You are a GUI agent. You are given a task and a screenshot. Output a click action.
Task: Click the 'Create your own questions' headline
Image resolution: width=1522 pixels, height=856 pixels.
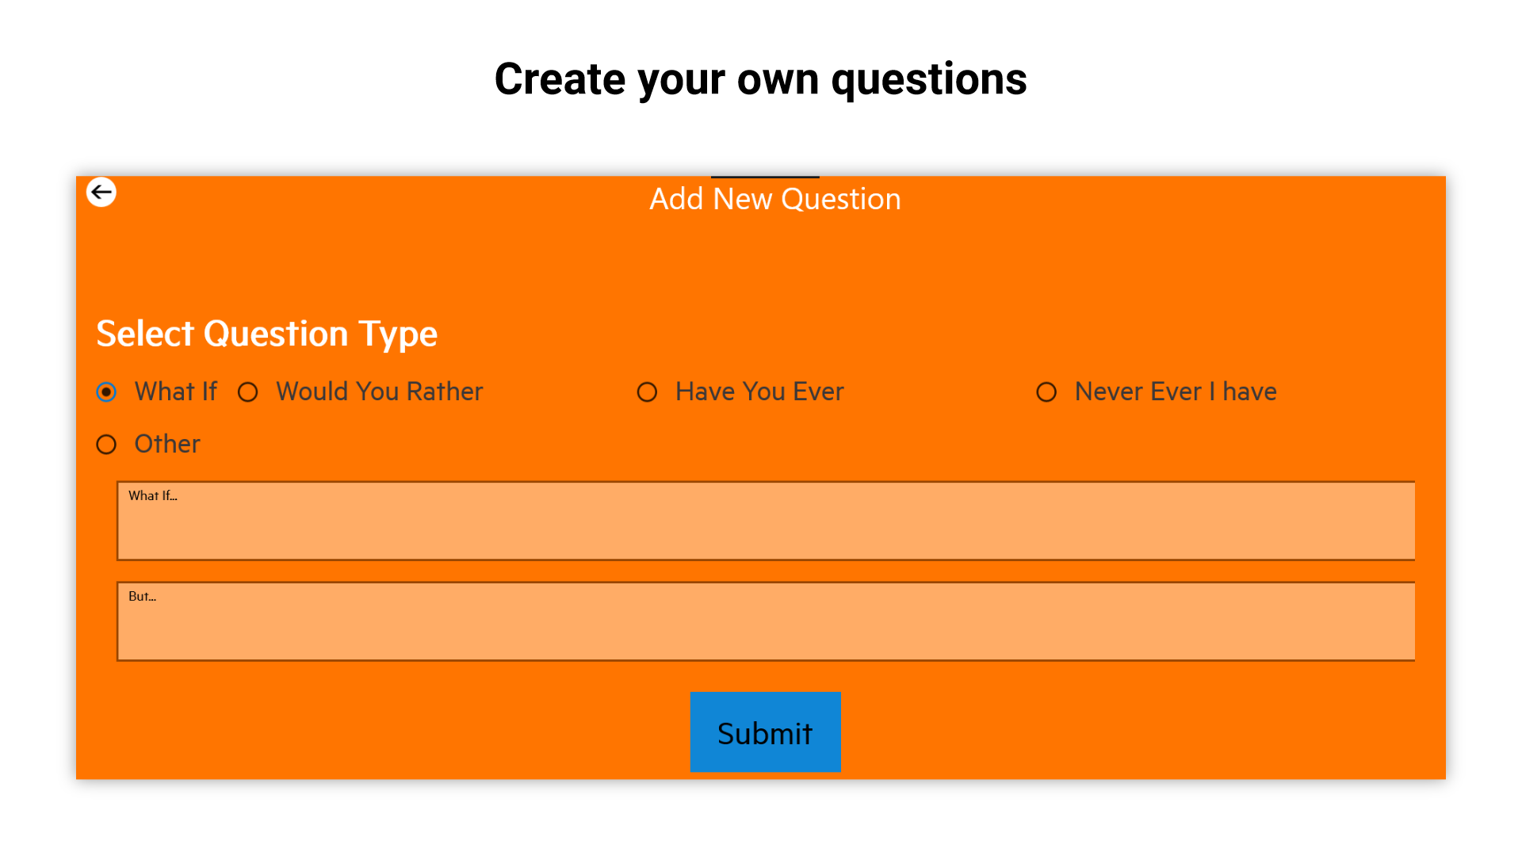(760, 79)
